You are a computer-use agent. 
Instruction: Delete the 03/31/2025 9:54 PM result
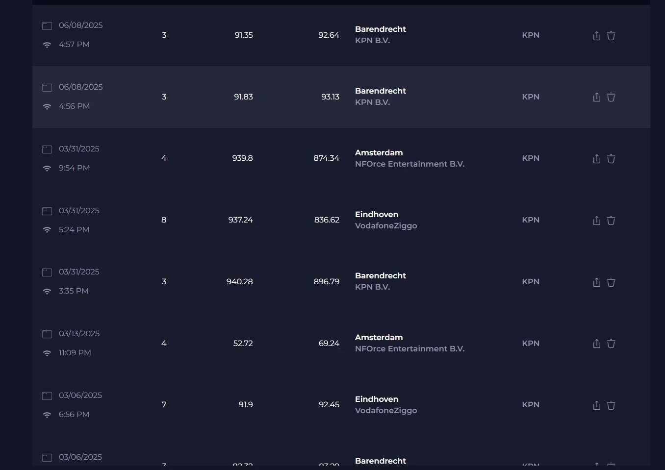click(611, 158)
